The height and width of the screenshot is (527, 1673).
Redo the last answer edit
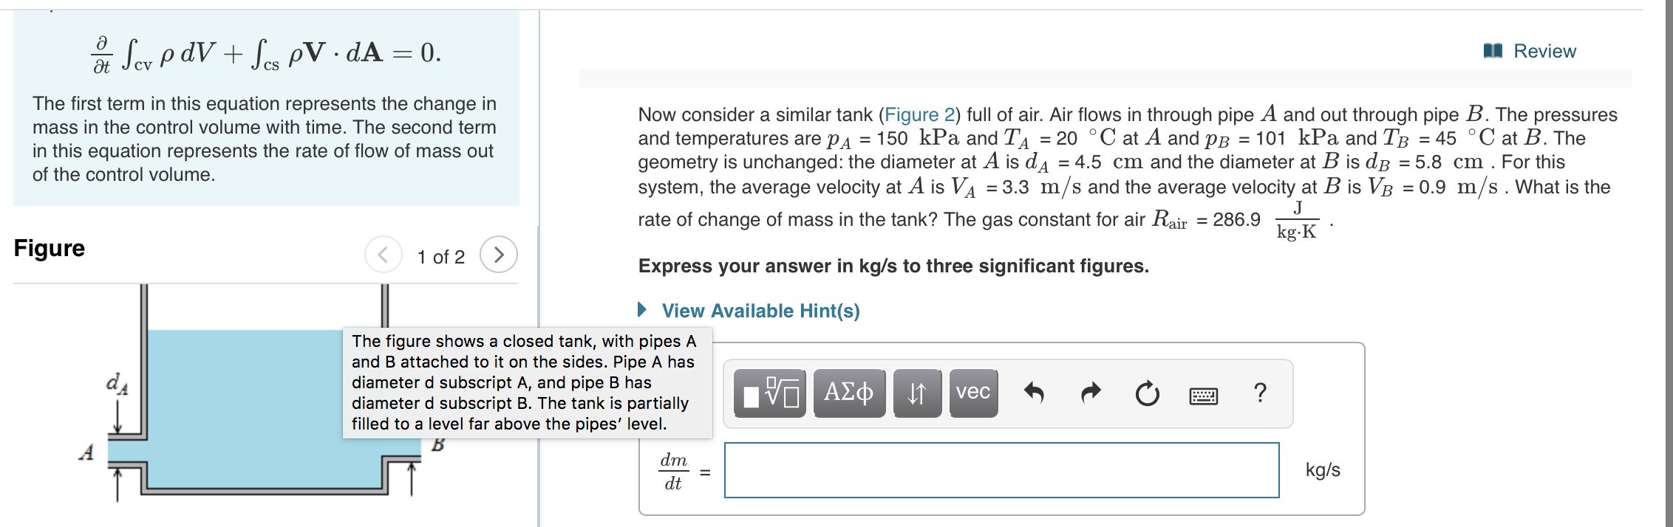pyautogui.click(x=1089, y=393)
